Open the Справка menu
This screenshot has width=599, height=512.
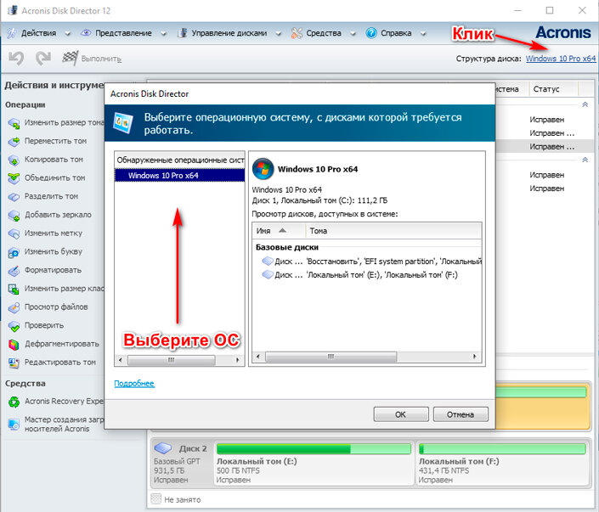(396, 33)
